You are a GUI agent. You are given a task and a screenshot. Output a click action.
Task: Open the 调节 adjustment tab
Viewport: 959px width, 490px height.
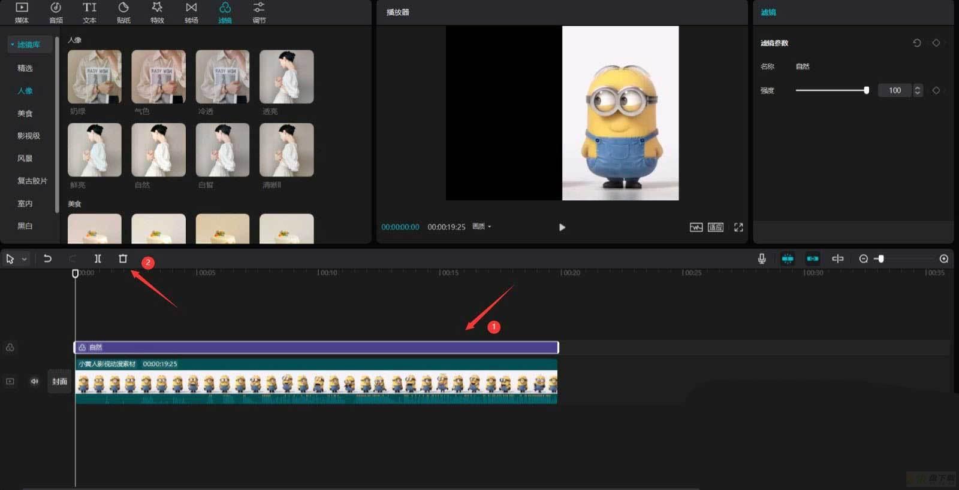pos(259,13)
